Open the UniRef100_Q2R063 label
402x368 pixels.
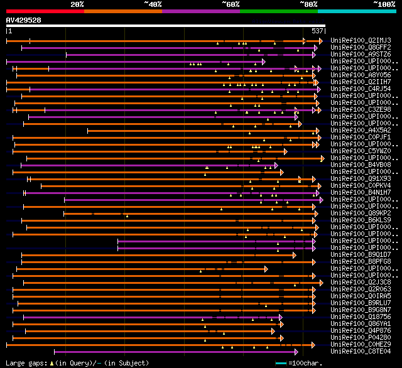coord(361,290)
